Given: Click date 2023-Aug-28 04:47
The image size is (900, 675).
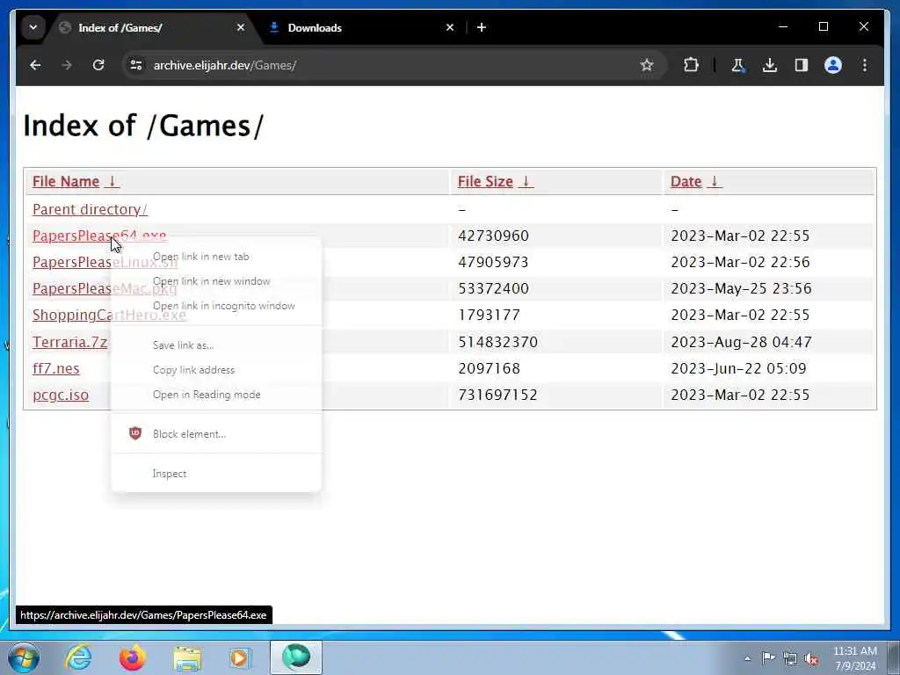Looking at the screenshot, I should tap(741, 342).
